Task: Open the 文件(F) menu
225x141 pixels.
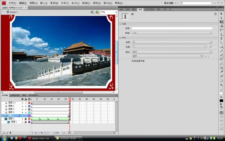Action: point(12,3)
